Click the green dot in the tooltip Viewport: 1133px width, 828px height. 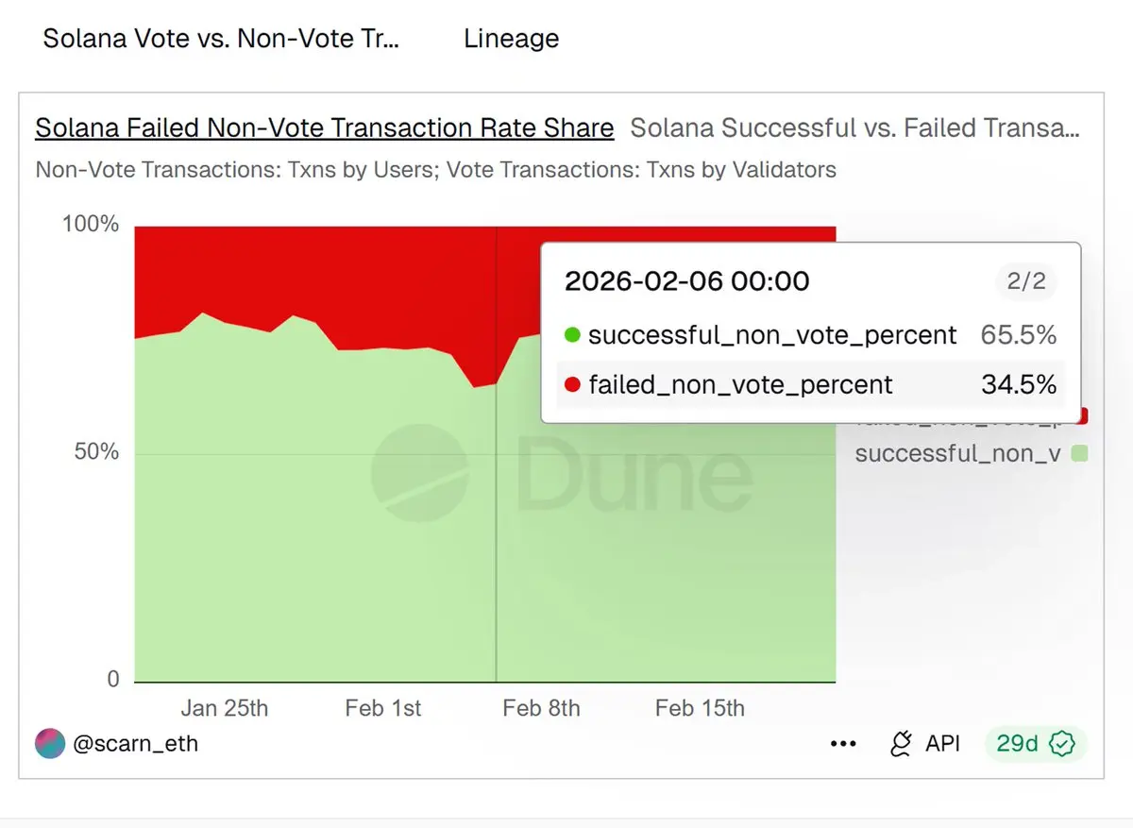coord(571,335)
